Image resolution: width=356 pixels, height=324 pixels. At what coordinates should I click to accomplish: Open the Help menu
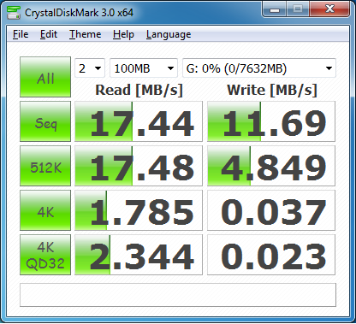(123, 34)
